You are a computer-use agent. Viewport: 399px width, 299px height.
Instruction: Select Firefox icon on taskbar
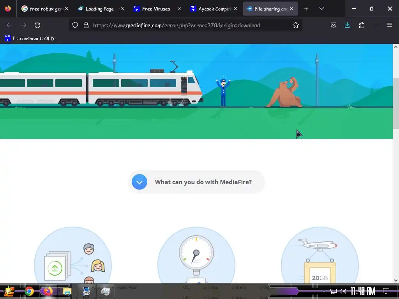pos(48,291)
